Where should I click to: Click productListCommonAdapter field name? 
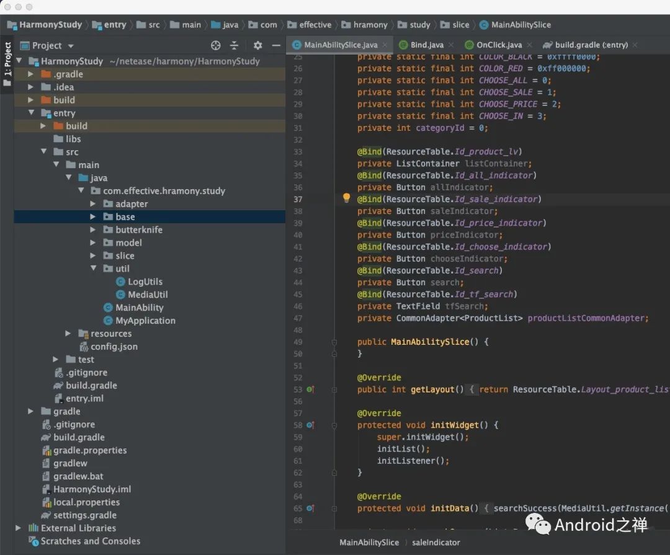(x=587, y=318)
